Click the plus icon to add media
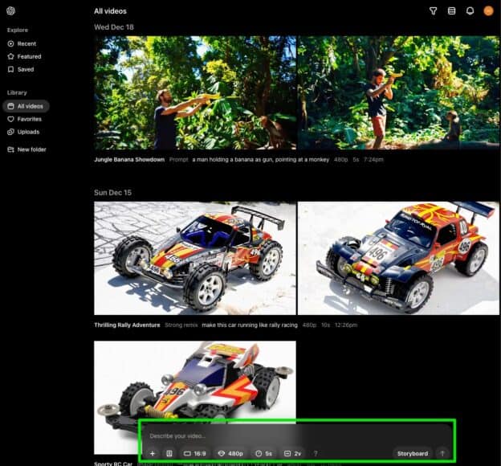Screen dimensions: 501x466 pyautogui.click(x=153, y=454)
